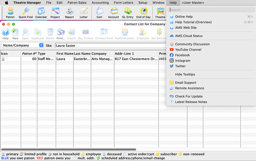The image size is (256, 161).
Task: Click the Help menu Search field
Action: pos(211,10)
